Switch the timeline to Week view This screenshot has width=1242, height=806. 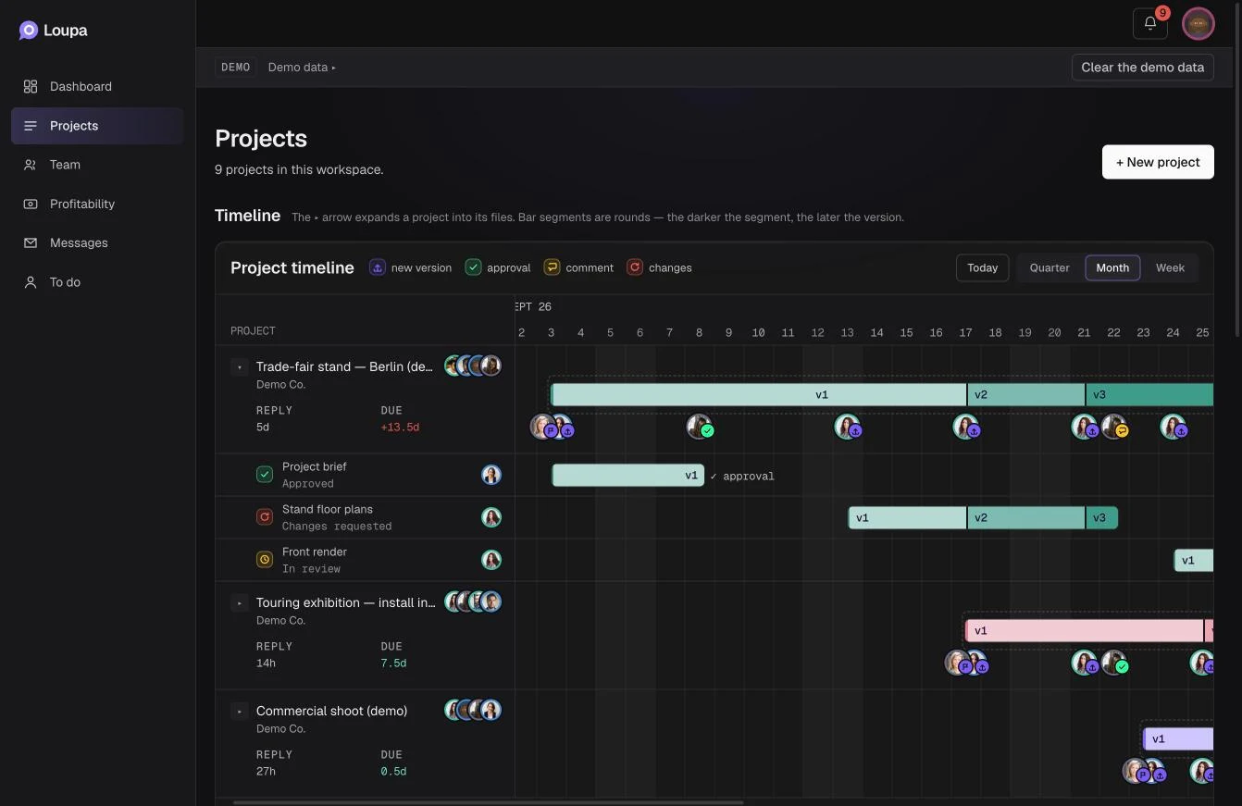pos(1170,268)
